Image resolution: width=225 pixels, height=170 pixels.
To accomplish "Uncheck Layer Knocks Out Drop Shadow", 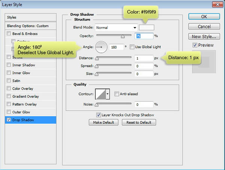I will point(98,115).
